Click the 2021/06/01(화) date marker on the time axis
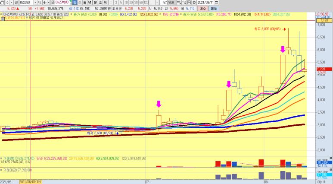Image resolution: width=333 pixels, height=184 pixels. pyautogui.click(x=30, y=182)
